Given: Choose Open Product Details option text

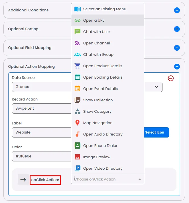Looking at the screenshot, I should point(103,66).
